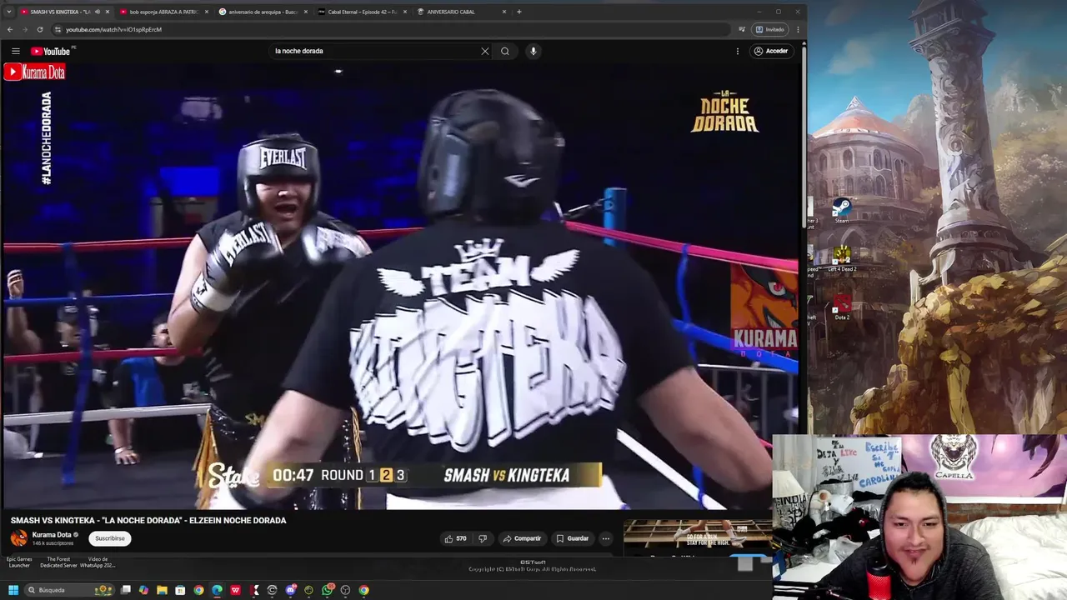Open the Invitado profile menu
This screenshot has height=600, width=1067.
770,29
